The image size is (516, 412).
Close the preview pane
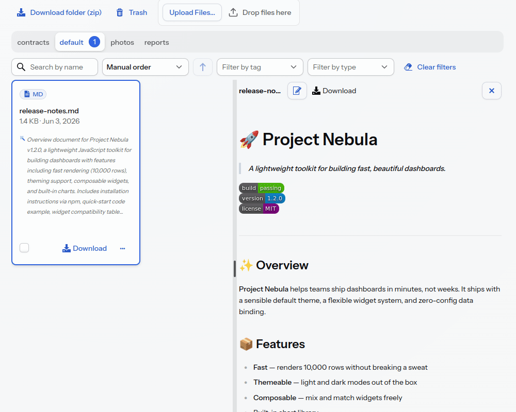492,91
